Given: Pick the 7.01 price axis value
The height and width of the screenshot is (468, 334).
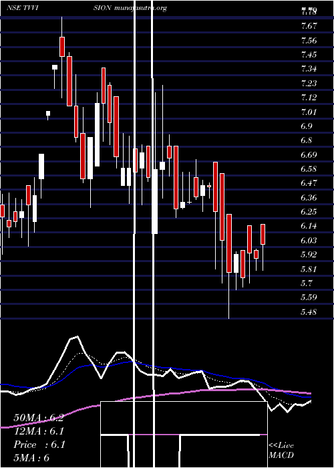Looking at the screenshot, I should click(x=309, y=112).
